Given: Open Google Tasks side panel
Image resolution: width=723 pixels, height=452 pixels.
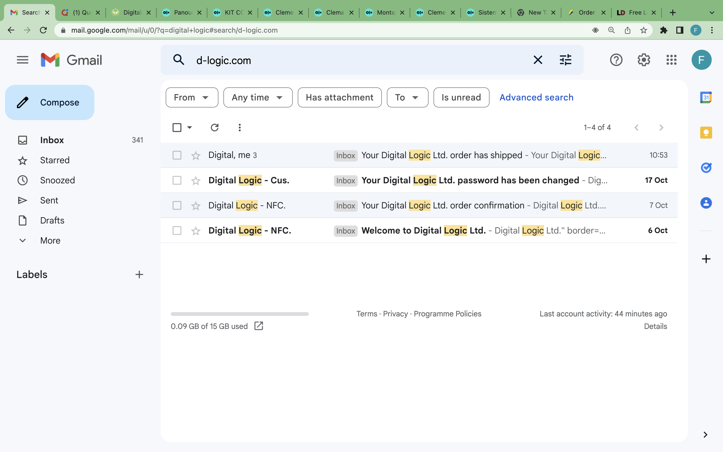Looking at the screenshot, I should point(706,168).
